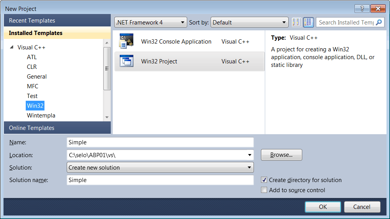Select the Win32 Console Application row text

point(176,41)
